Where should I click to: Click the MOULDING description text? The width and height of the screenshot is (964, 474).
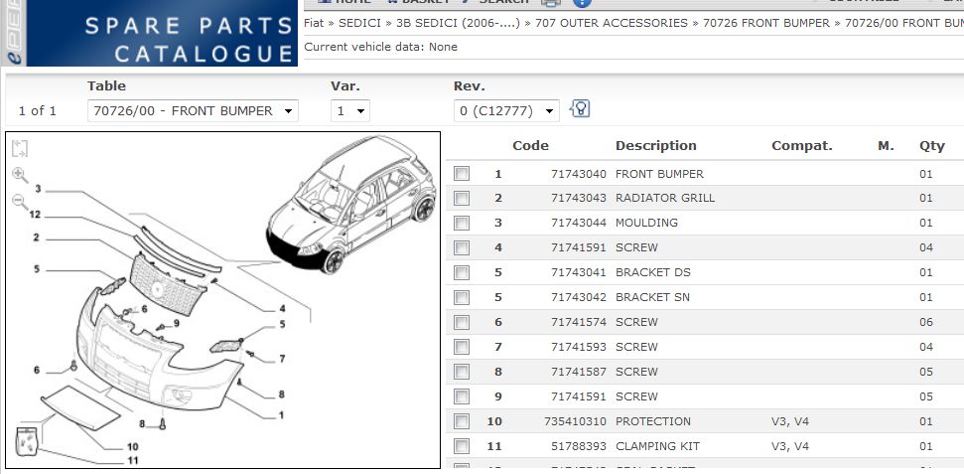646,223
